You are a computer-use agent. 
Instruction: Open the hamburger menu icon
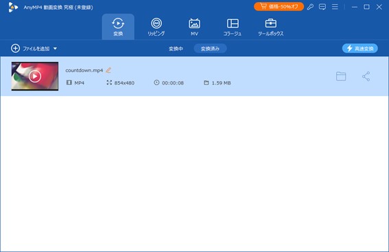point(335,7)
